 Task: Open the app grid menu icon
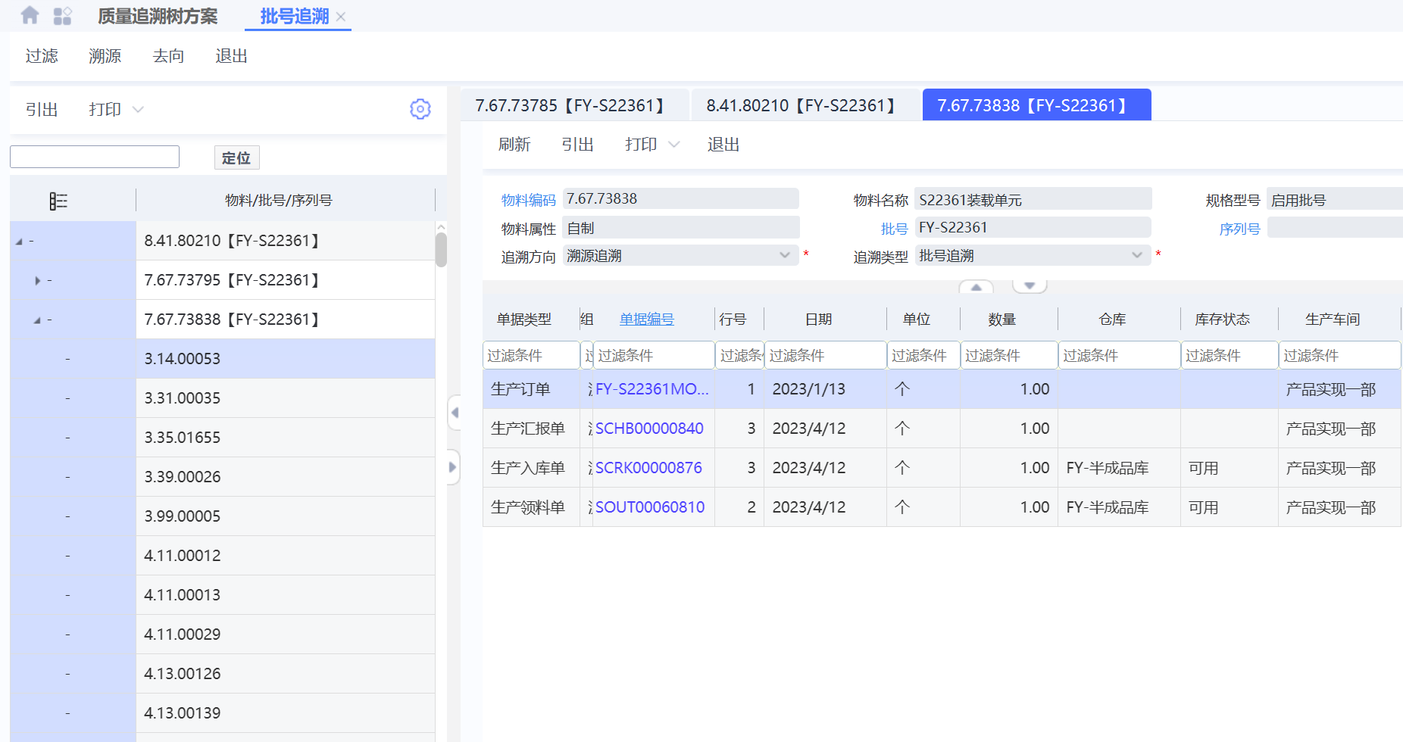(62, 16)
